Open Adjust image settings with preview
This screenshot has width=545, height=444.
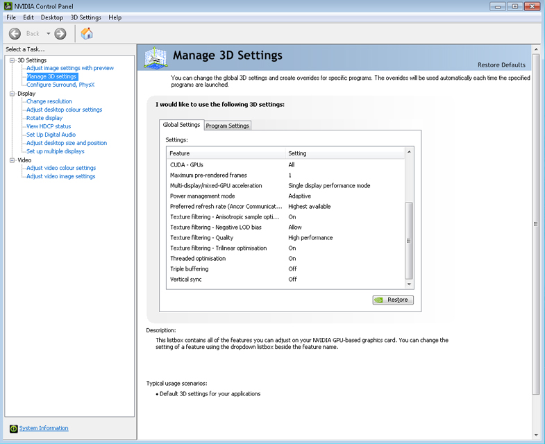tap(70, 68)
